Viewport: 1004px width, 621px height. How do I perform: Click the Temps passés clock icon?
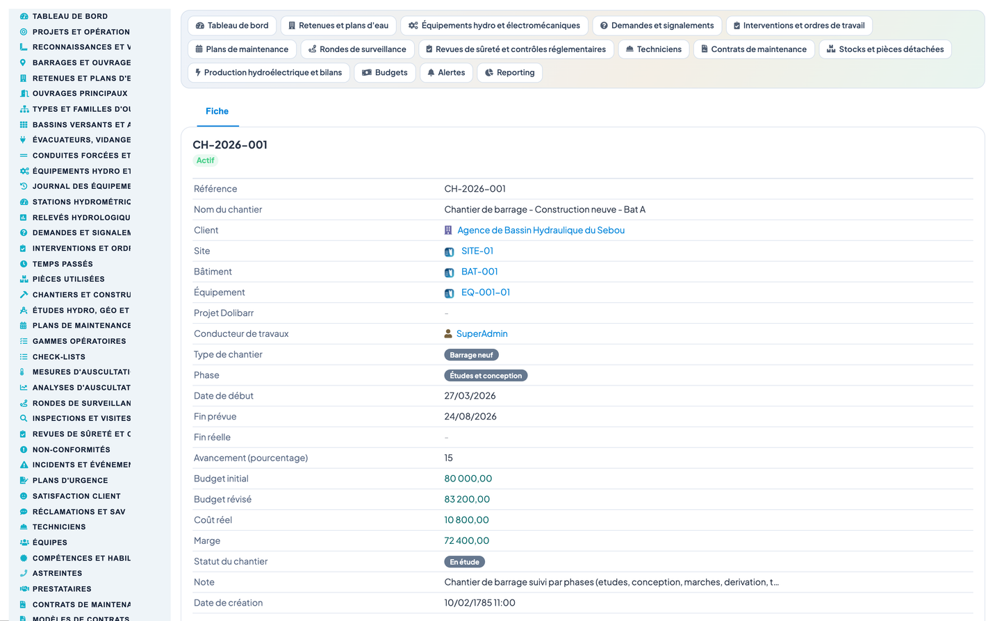(24, 264)
